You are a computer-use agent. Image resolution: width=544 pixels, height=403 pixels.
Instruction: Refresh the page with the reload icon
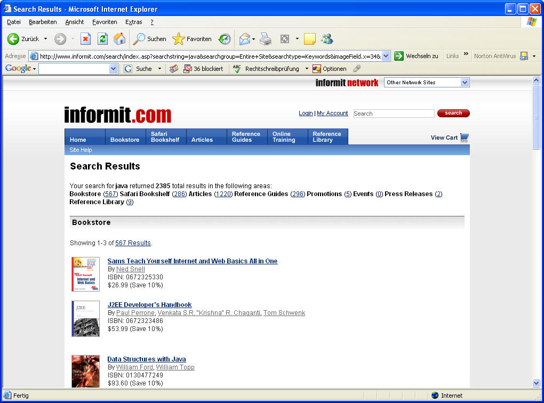click(102, 39)
